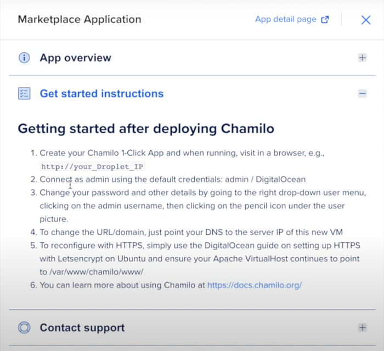This screenshot has width=384, height=351.
Task: Click the Contact support section title
Action: click(x=82, y=328)
